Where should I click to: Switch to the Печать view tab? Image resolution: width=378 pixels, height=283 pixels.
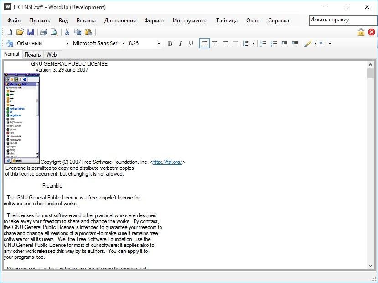tap(32, 55)
